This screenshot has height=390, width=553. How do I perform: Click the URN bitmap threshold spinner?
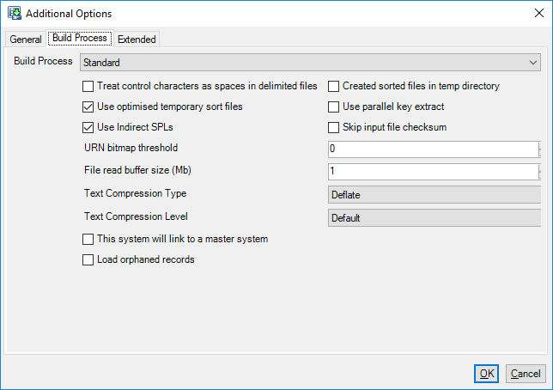coord(539,149)
